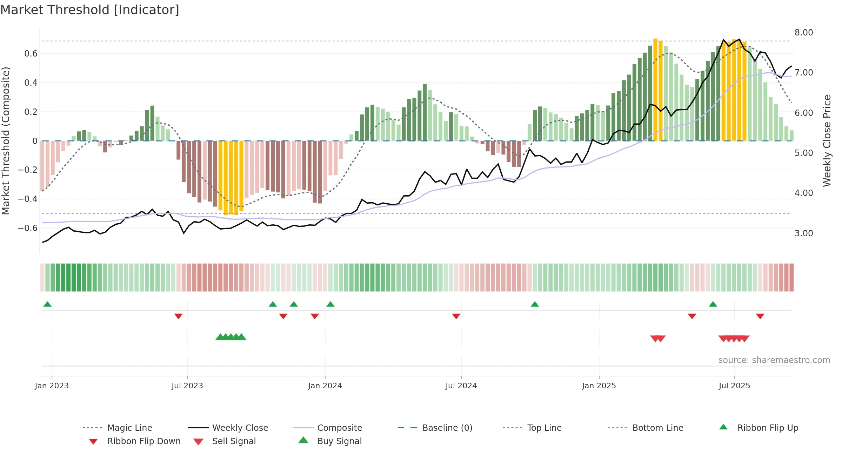This screenshot has height=474, width=842.
Task: Click the 'Market Threshold (Composite)' axis title
Action: (x=6, y=141)
